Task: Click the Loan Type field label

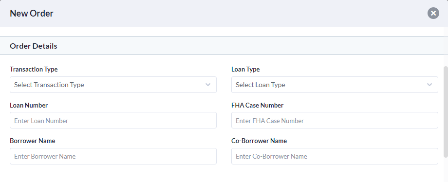Action: click(245, 70)
